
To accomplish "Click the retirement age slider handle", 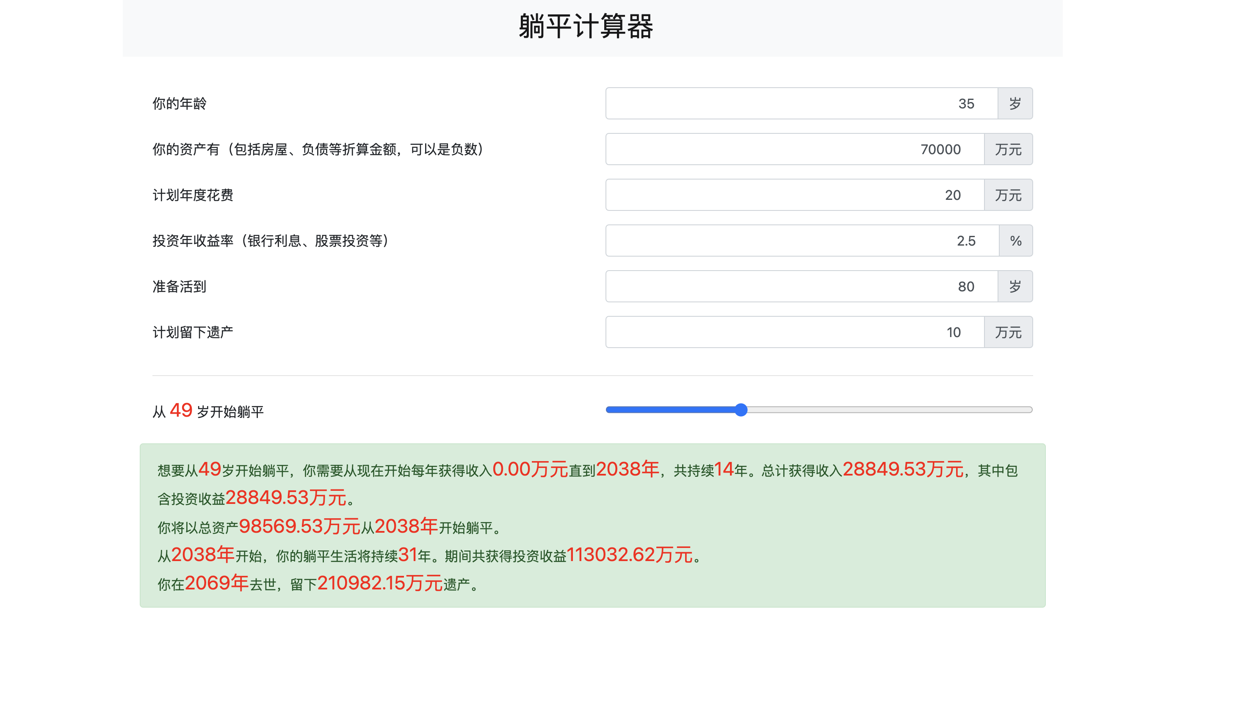I will click(x=741, y=410).
